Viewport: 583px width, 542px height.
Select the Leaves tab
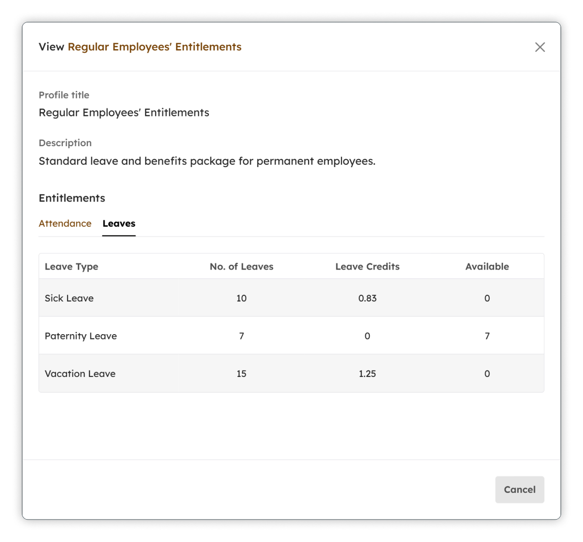[x=119, y=223]
